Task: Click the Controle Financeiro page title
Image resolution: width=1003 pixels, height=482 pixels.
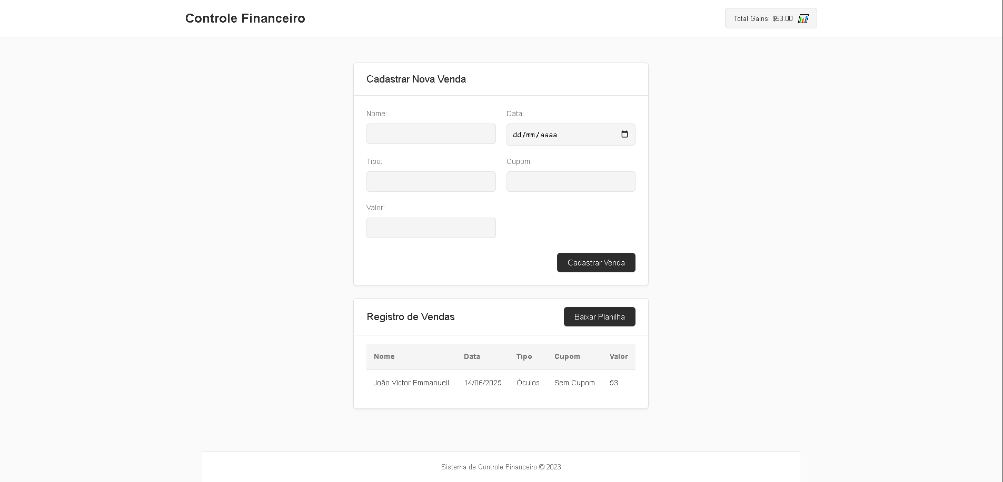Action: (x=245, y=18)
